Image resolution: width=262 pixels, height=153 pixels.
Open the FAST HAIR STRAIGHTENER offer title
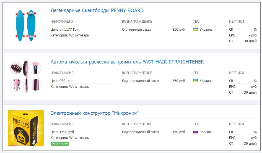(127, 62)
